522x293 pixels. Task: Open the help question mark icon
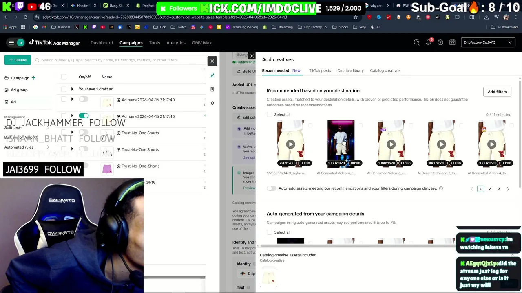440,42
